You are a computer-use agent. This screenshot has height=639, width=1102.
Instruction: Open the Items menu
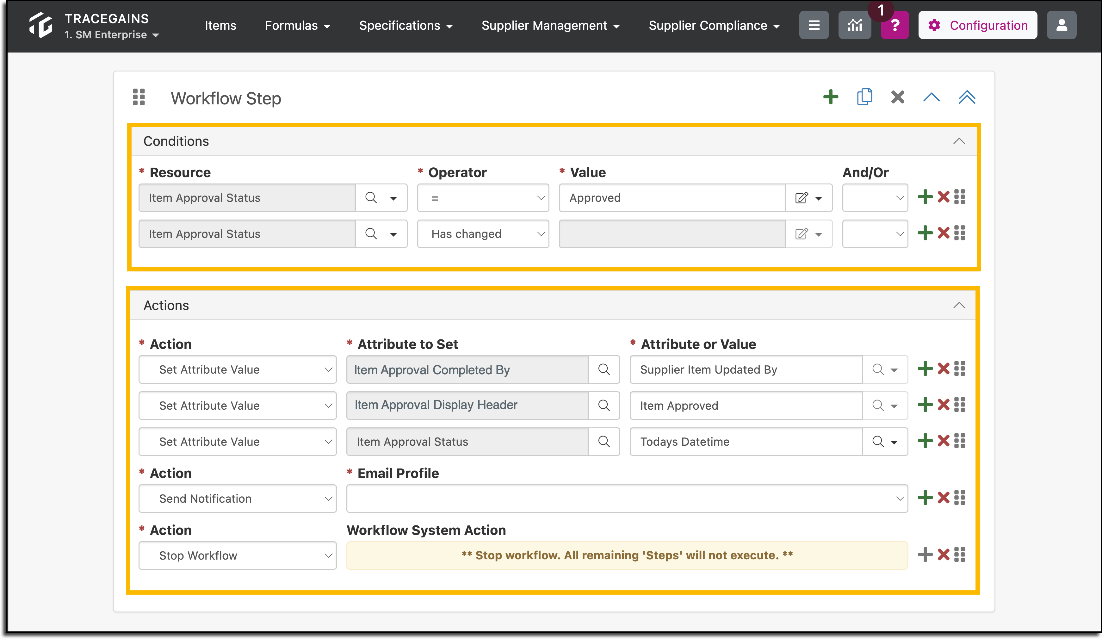[x=220, y=25]
